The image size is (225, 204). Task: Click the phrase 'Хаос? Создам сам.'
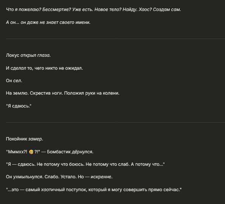tap(160, 9)
